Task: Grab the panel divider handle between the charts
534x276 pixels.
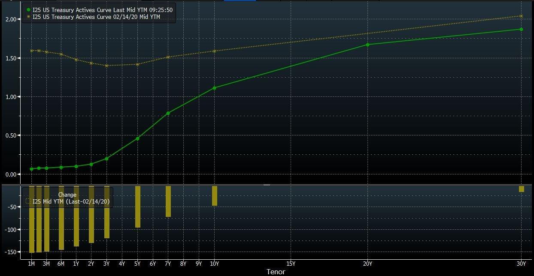Action: click(x=267, y=185)
